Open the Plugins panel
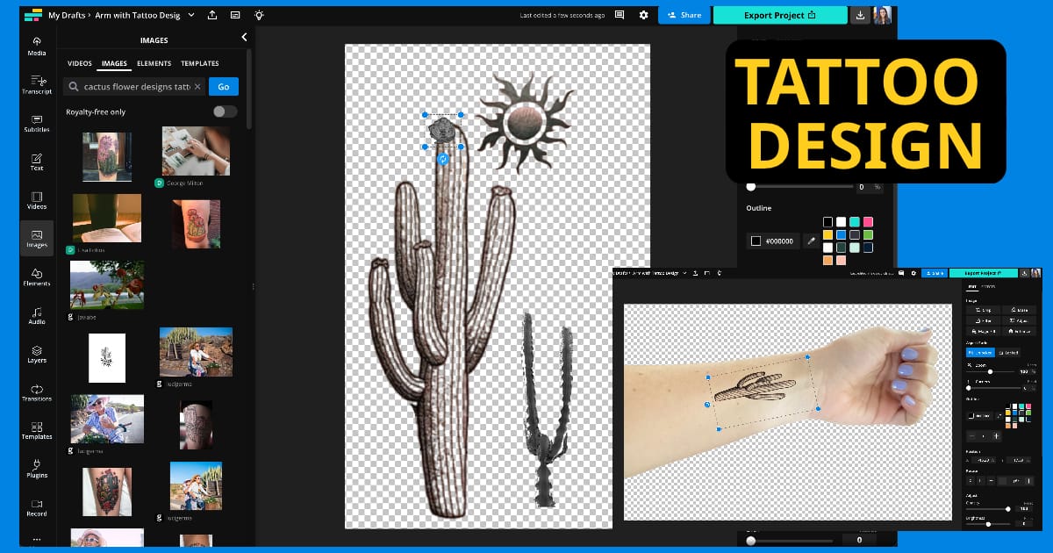Viewport: 1053px width, 553px height. [37, 470]
